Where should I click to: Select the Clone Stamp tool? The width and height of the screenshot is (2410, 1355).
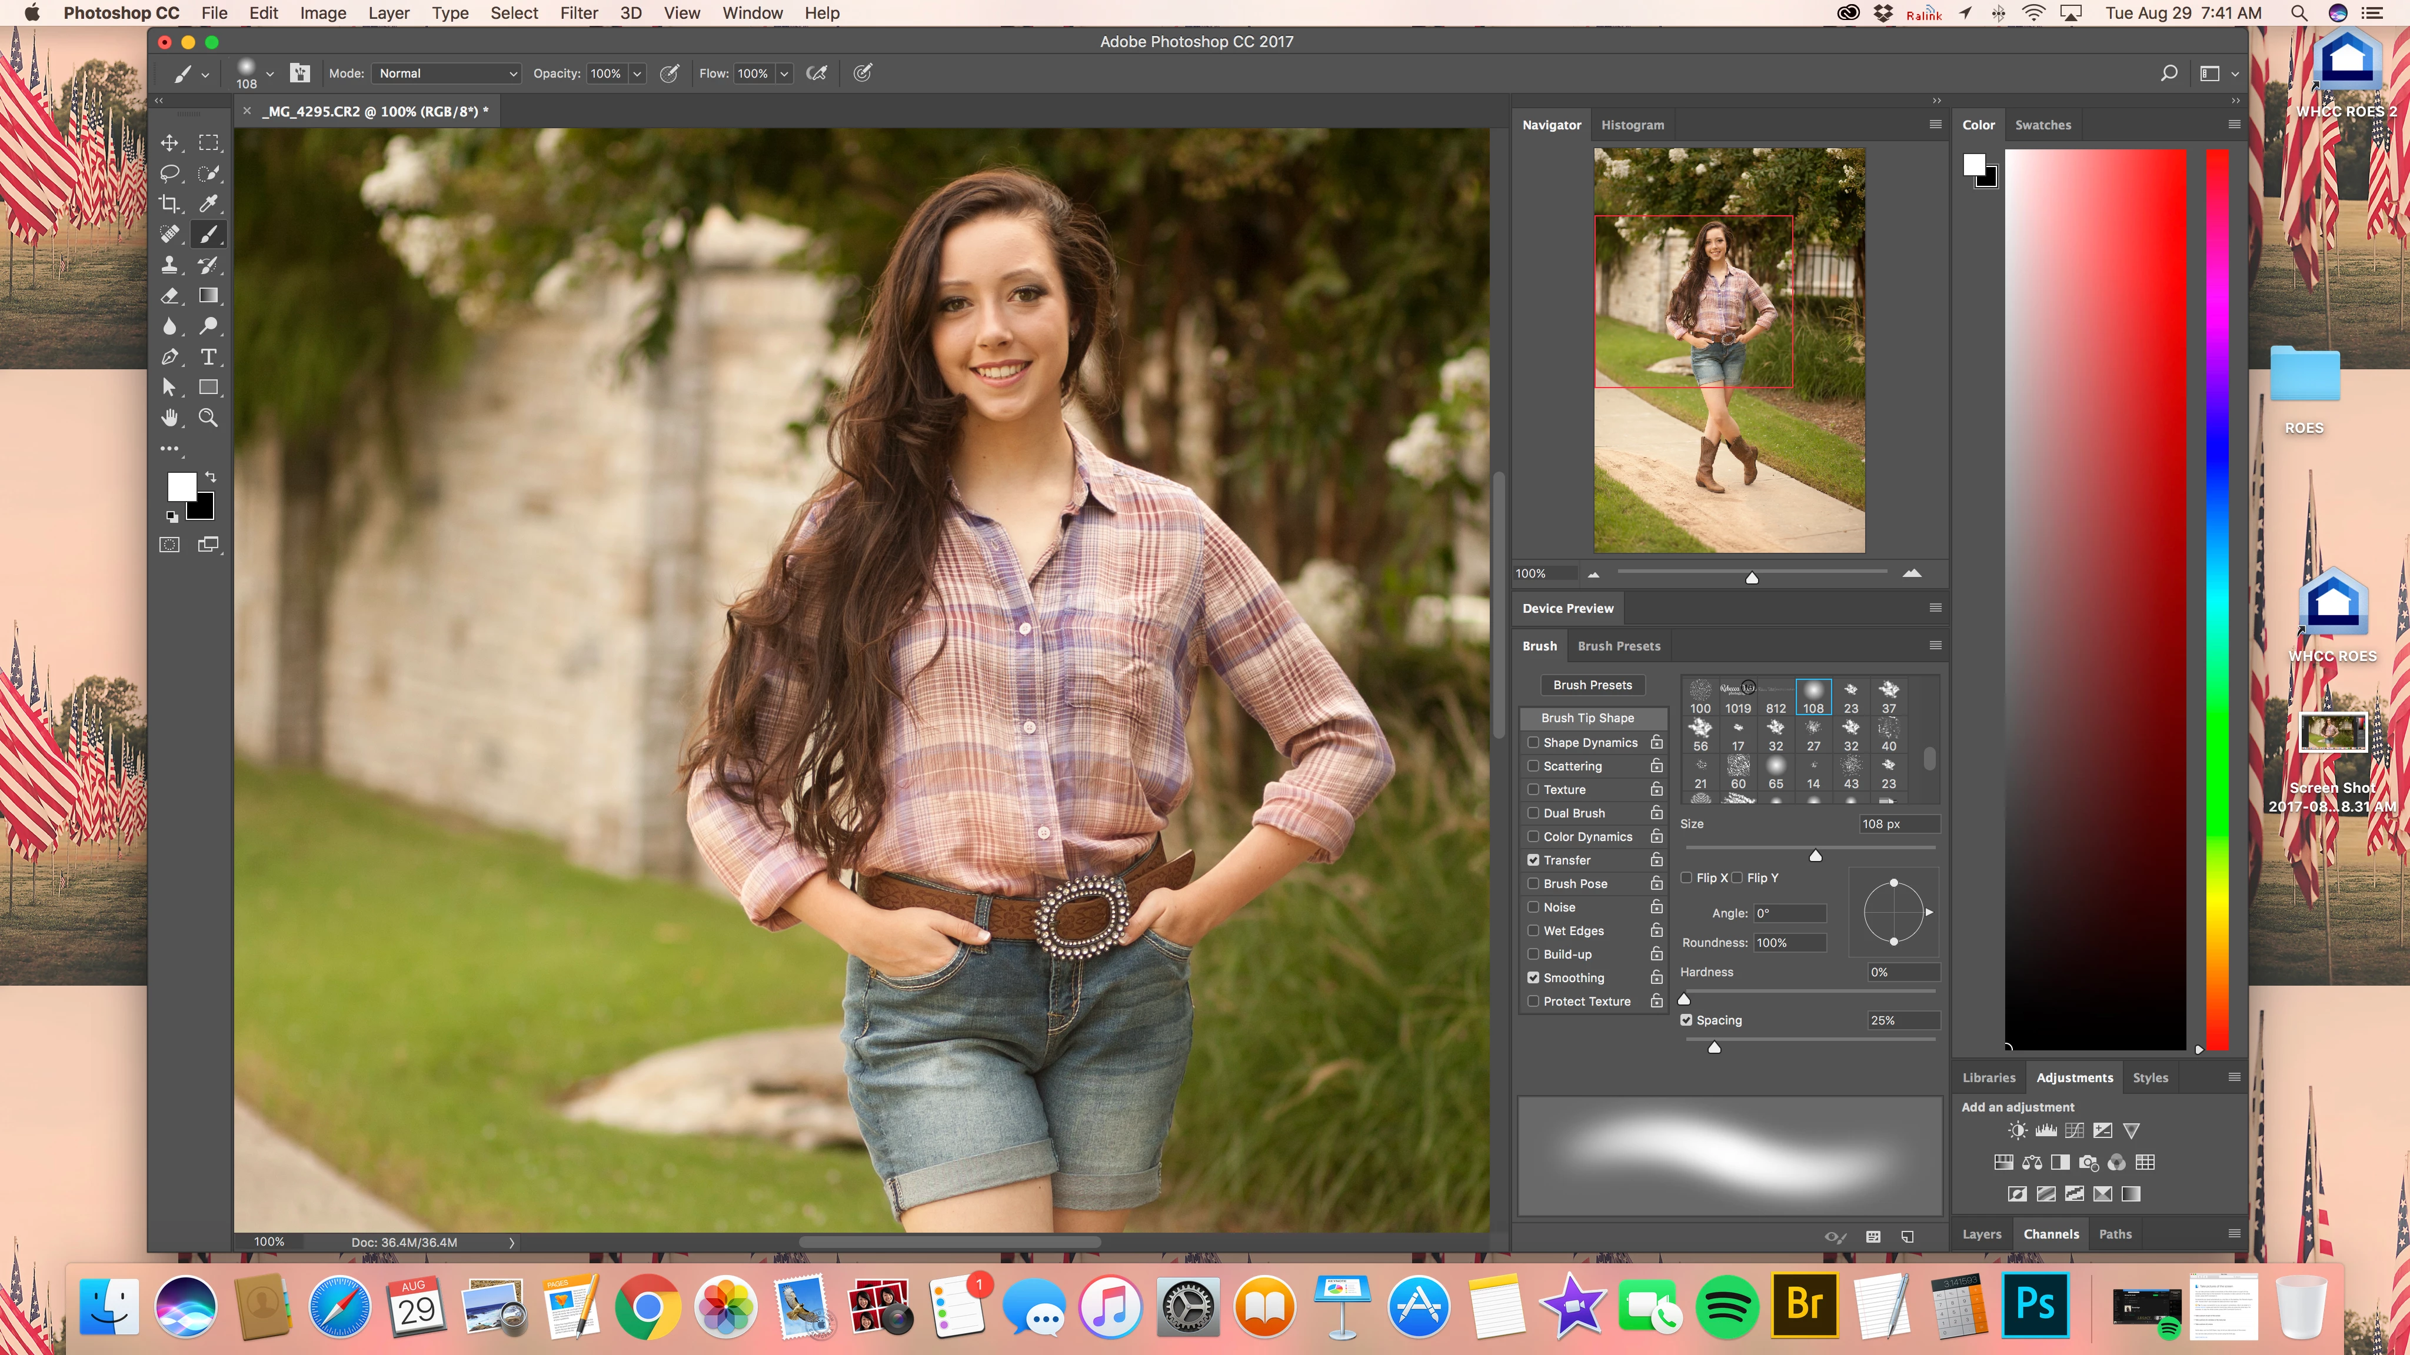coord(169,266)
